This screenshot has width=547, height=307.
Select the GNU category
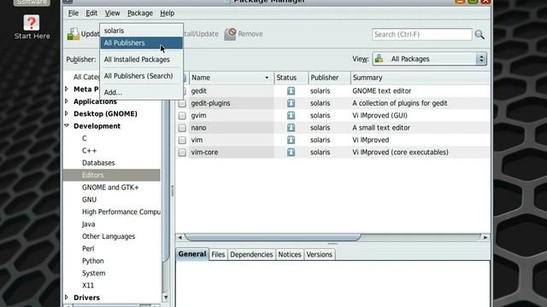pyautogui.click(x=89, y=200)
